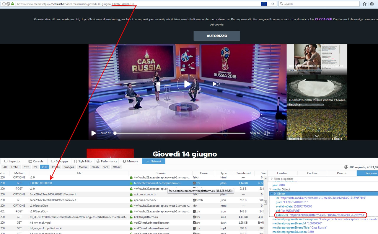Filter requests by Media

point(83,167)
